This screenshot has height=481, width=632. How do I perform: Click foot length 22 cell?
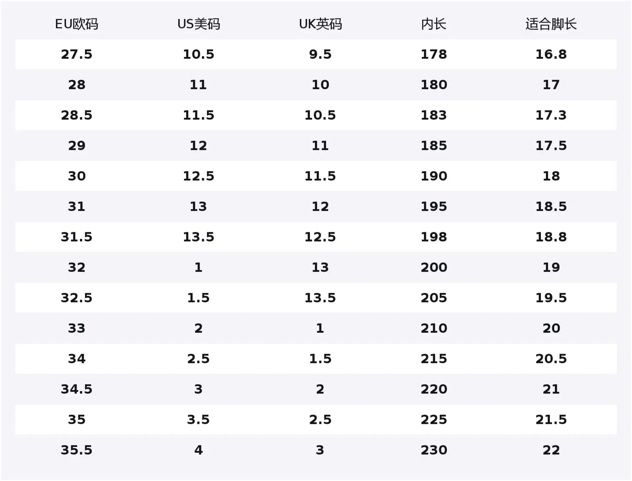click(x=551, y=450)
